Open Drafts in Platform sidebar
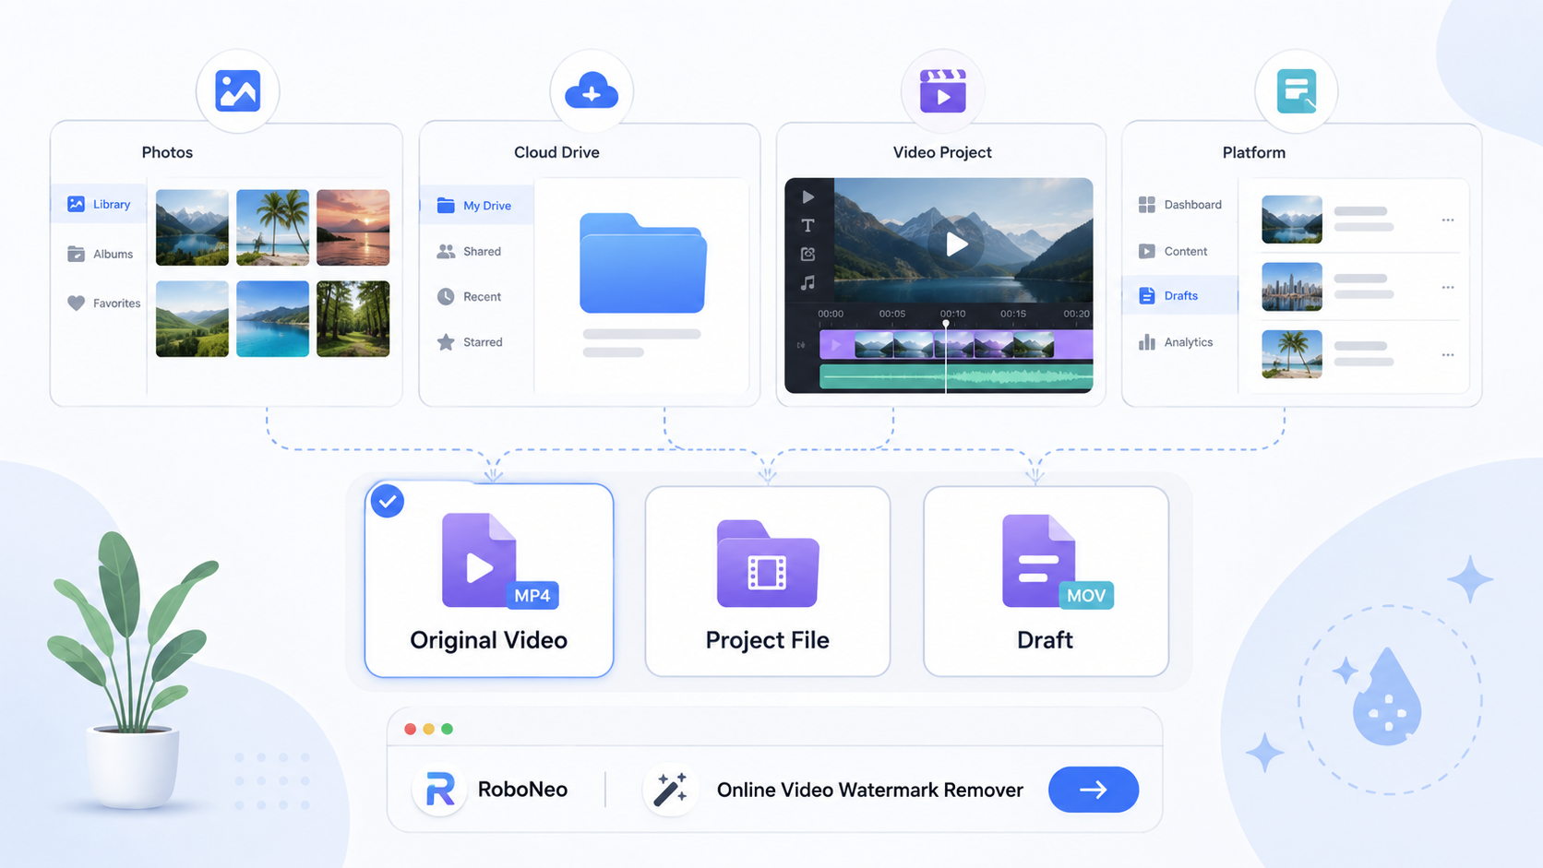The image size is (1543, 868). coord(1180,295)
